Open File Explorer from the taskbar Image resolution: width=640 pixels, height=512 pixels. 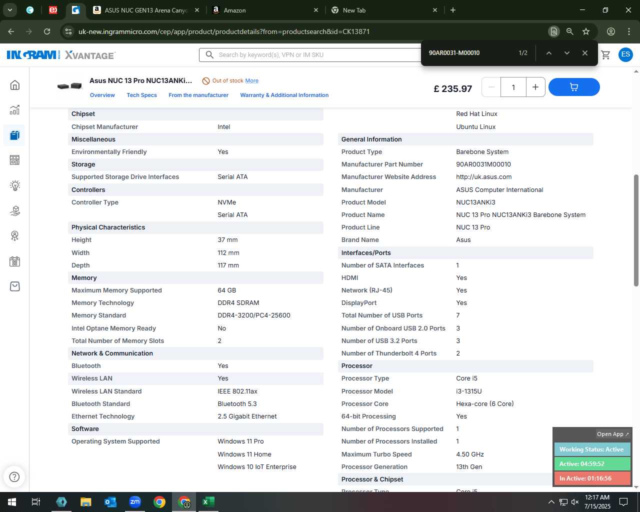[x=86, y=502]
